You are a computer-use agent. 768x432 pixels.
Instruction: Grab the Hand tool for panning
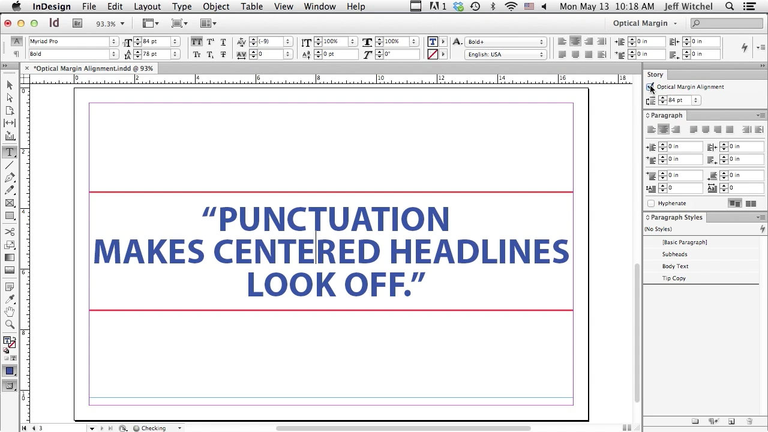click(x=10, y=311)
